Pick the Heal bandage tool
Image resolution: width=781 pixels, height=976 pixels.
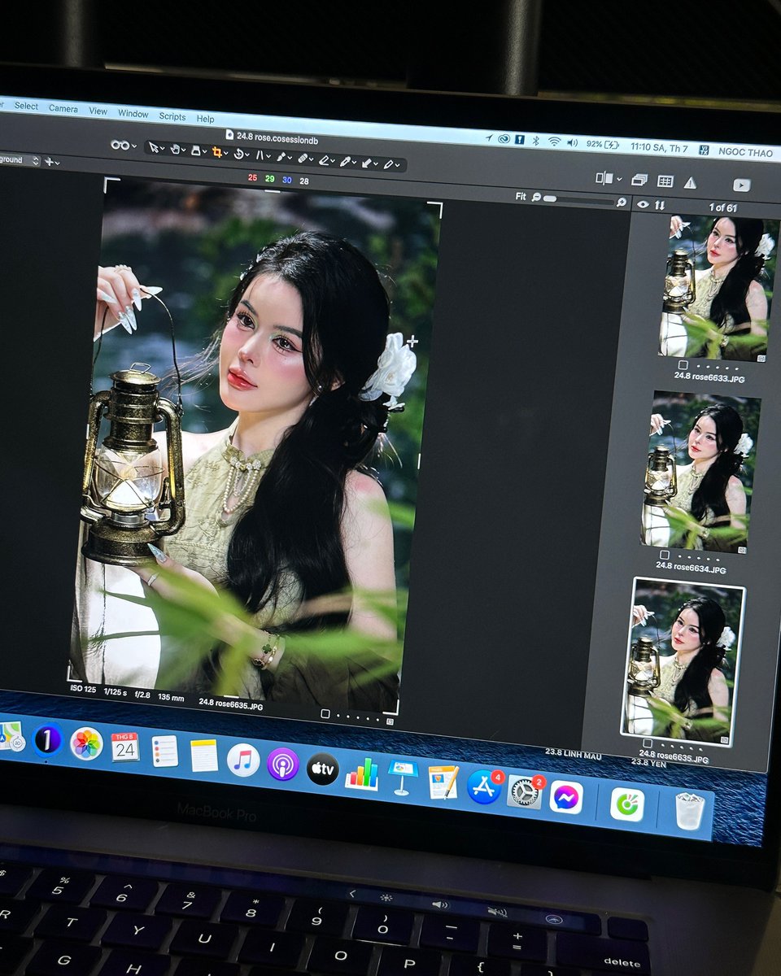pos(302,159)
